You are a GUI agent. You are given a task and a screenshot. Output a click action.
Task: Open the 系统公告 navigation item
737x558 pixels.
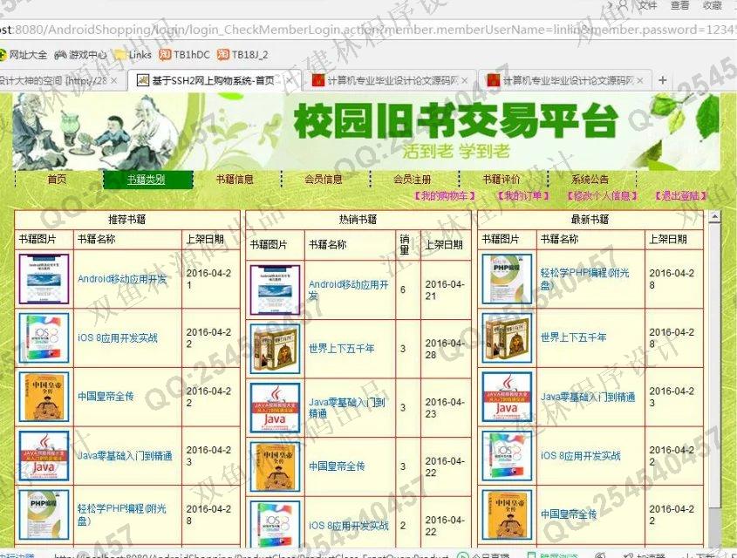click(x=590, y=180)
